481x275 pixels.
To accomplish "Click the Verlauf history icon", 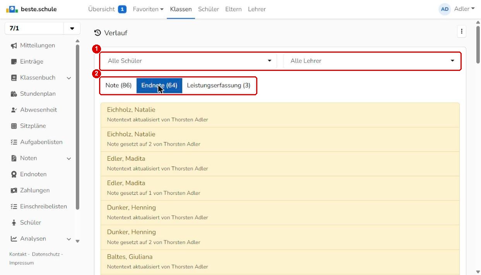I will click(98, 33).
